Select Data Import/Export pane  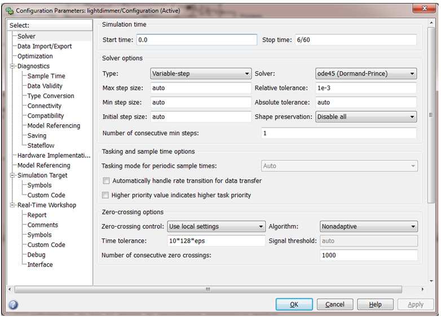tap(45, 46)
